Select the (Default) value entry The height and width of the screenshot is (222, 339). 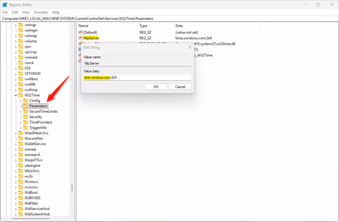(x=90, y=32)
